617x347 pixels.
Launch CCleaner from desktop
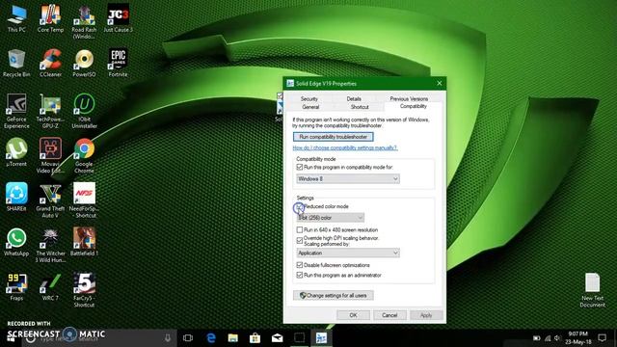(x=50, y=64)
